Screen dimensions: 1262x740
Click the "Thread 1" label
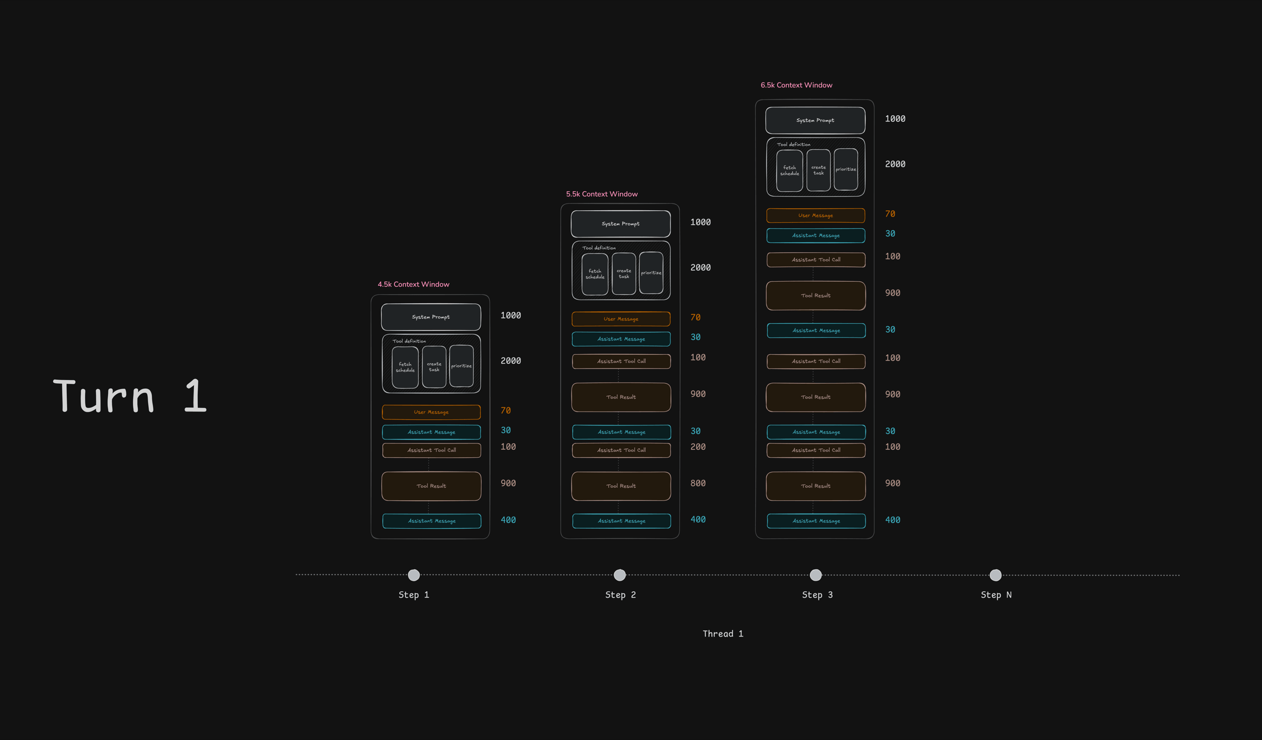point(723,634)
